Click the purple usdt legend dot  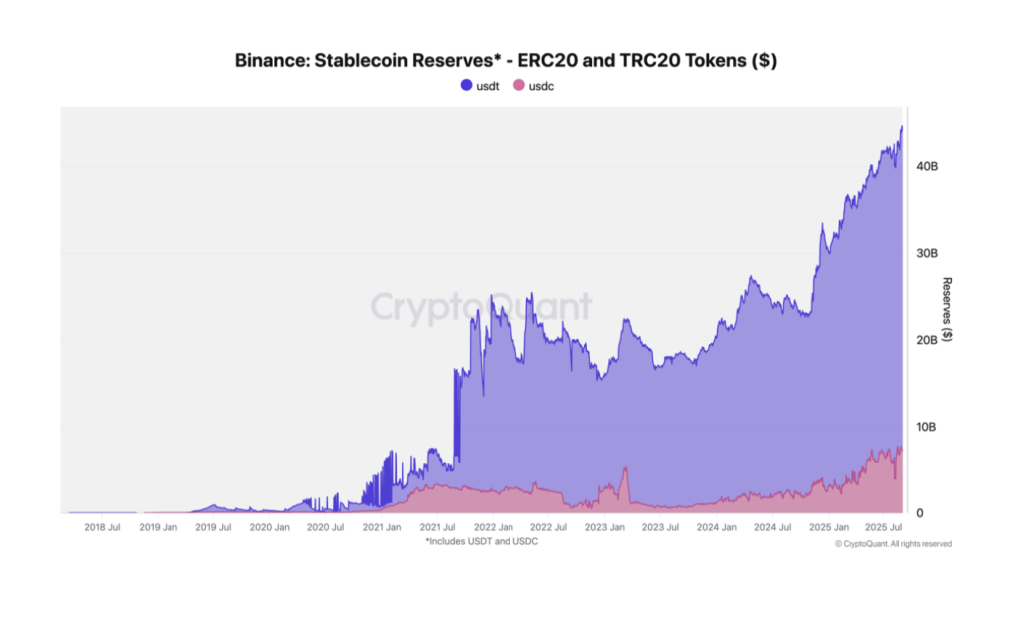click(x=467, y=86)
